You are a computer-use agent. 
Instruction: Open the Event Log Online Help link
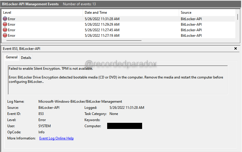[x=56, y=138]
